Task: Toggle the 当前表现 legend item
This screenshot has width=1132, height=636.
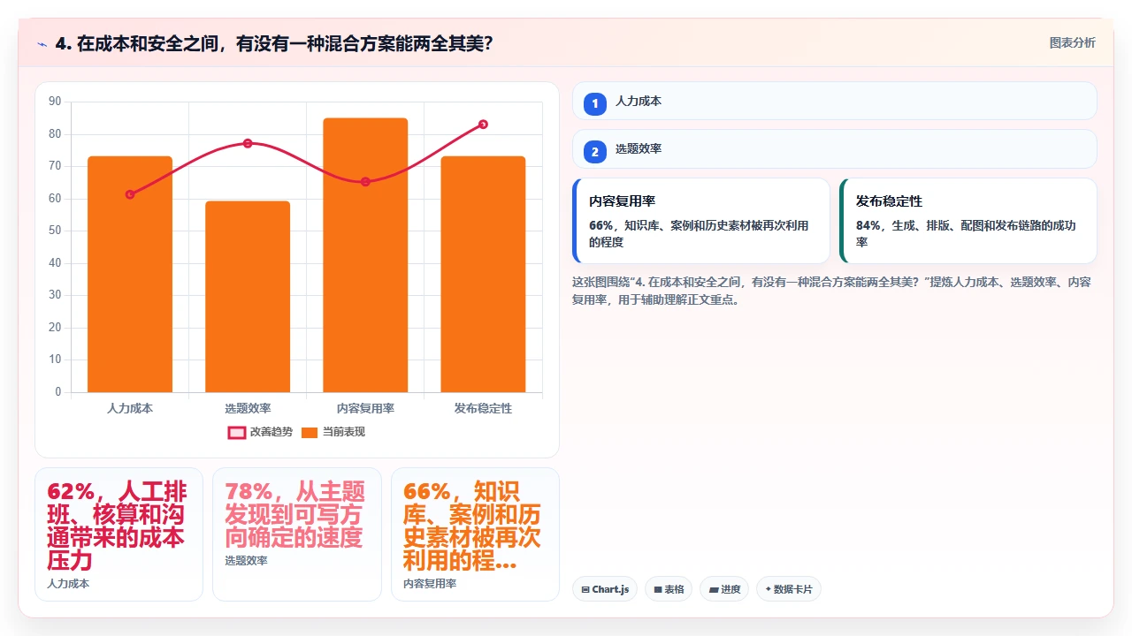Action: 333,432
